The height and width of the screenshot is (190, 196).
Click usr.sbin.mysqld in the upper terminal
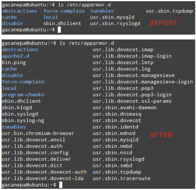click(x=112, y=17)
